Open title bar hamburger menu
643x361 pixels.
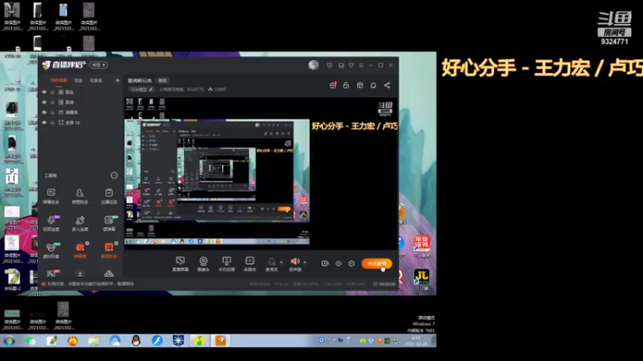pos(361,65)
